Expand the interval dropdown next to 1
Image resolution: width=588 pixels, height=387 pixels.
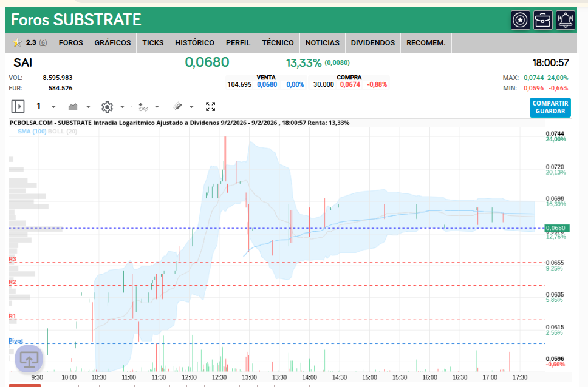(x=53, y=107)
